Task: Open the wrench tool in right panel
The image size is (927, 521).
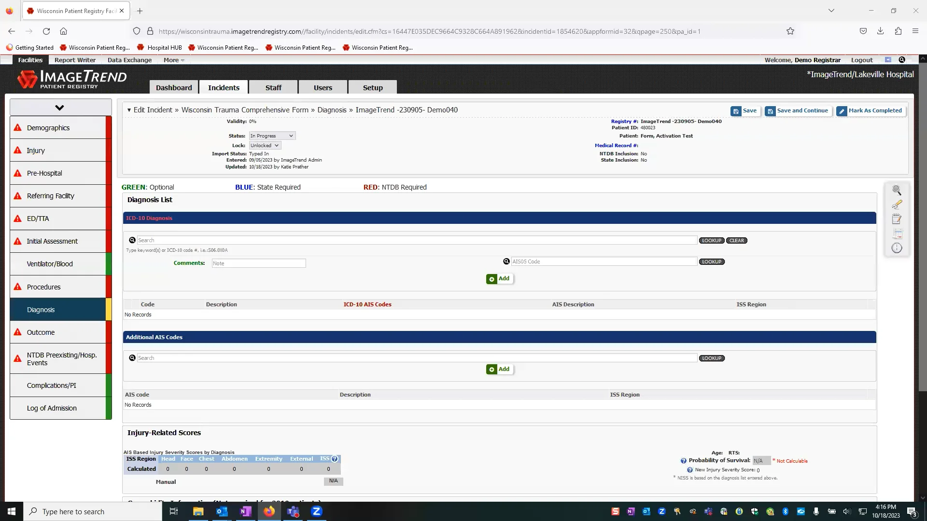Action: (x=897, y=205)
